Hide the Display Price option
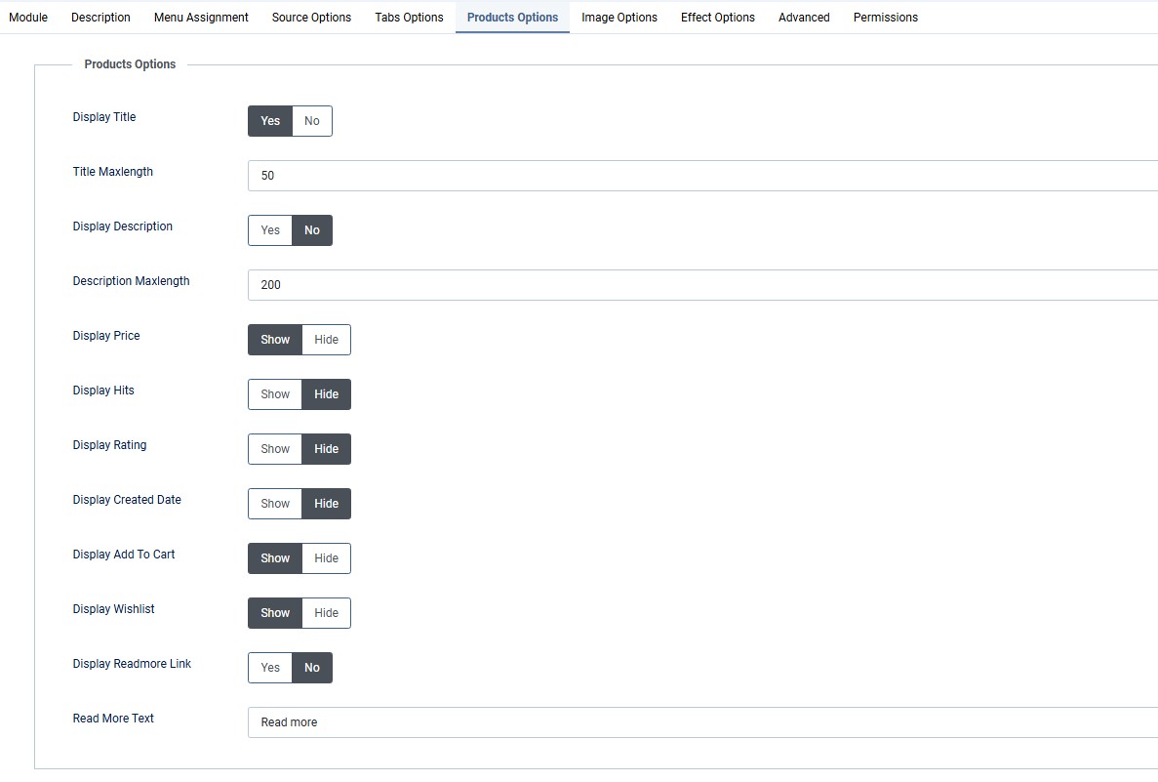Viewport: 1158px width, 782px height. (326, 340)
